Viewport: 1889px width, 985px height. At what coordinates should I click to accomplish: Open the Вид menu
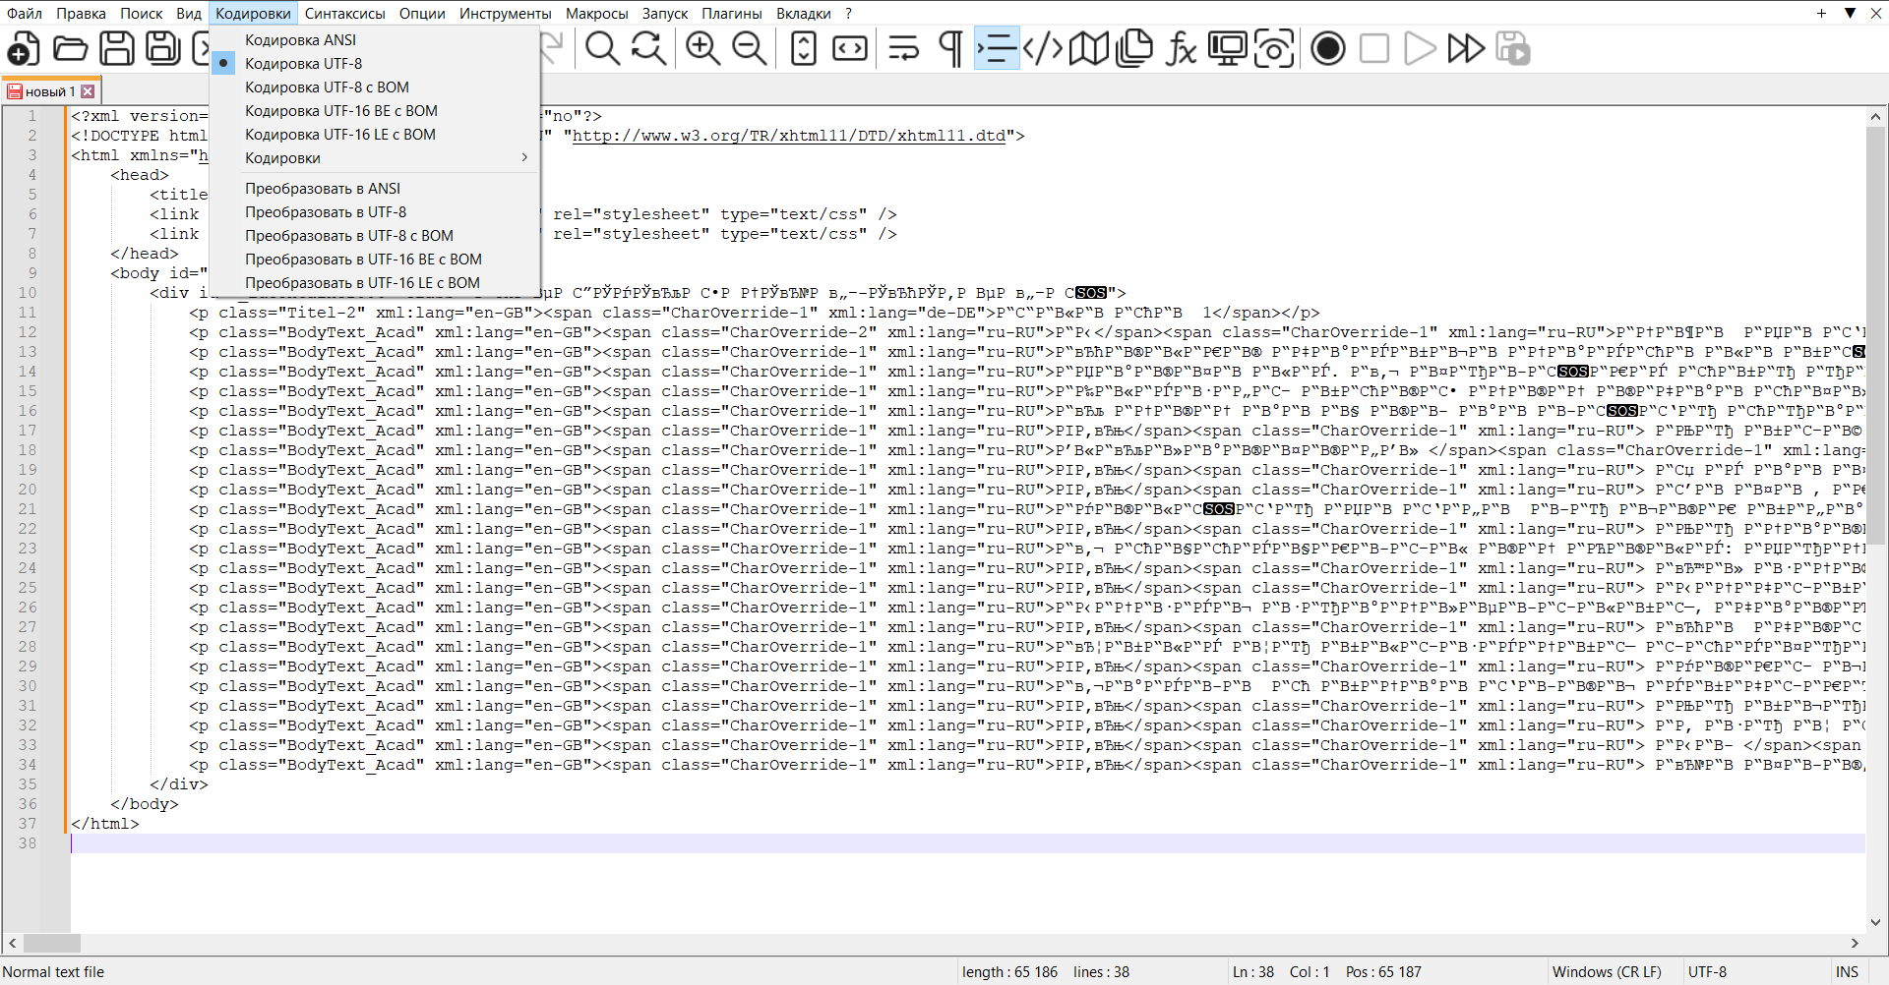189,13
